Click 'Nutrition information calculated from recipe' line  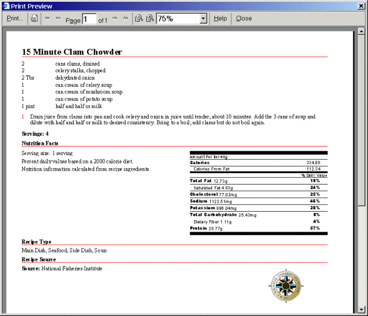point(86,169)
